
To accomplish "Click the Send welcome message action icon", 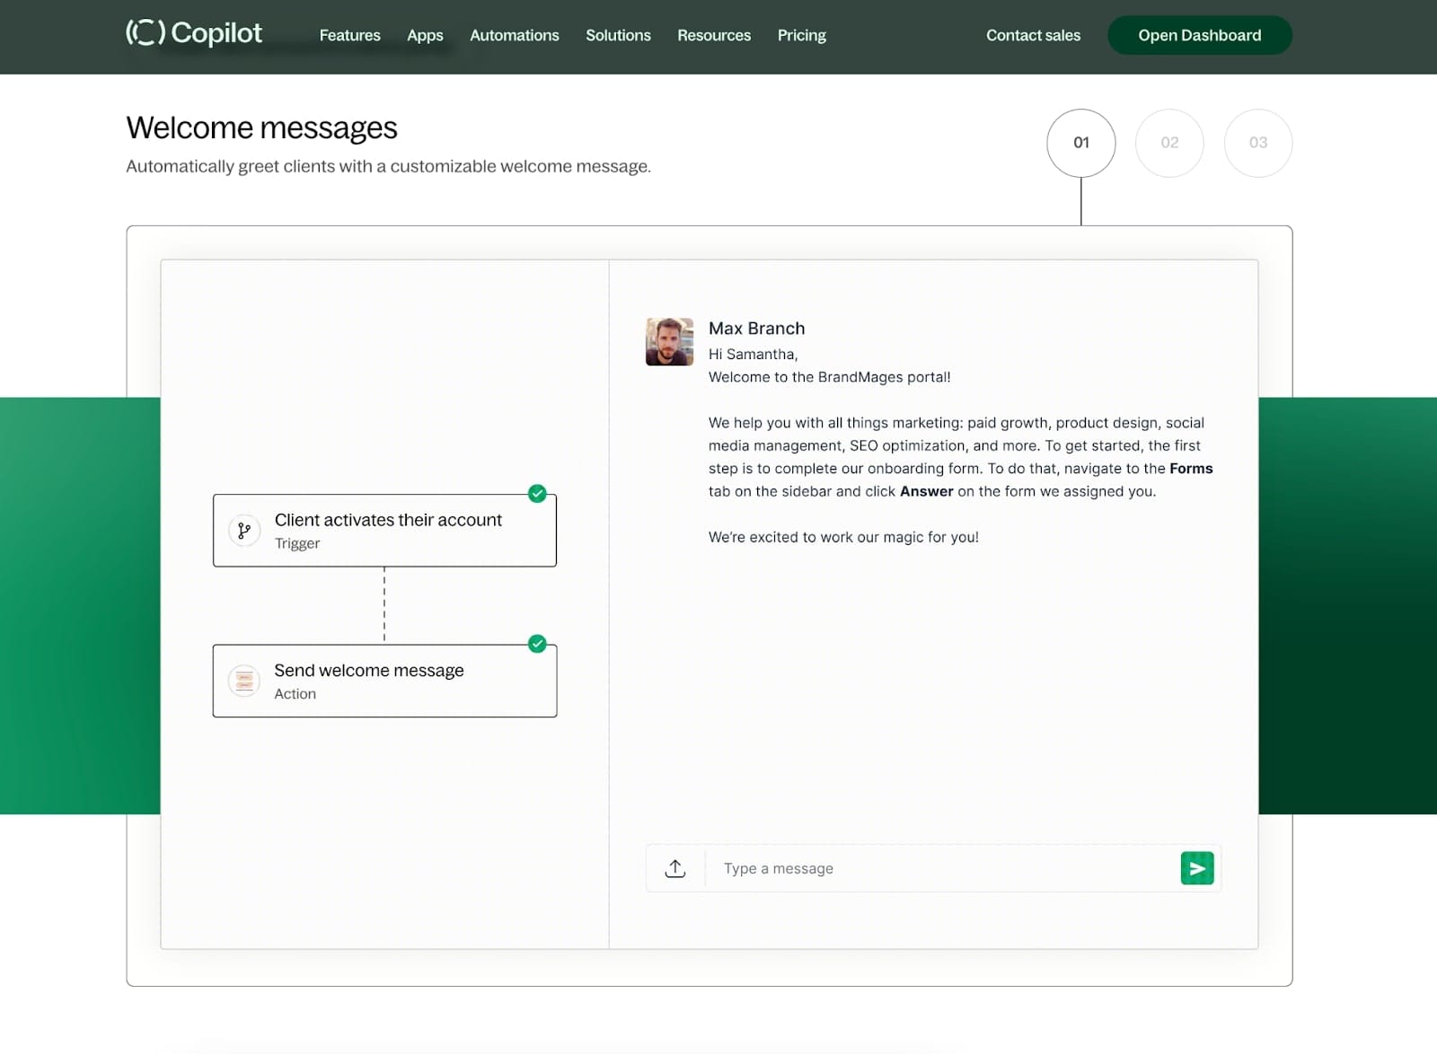I will (243, 681).
